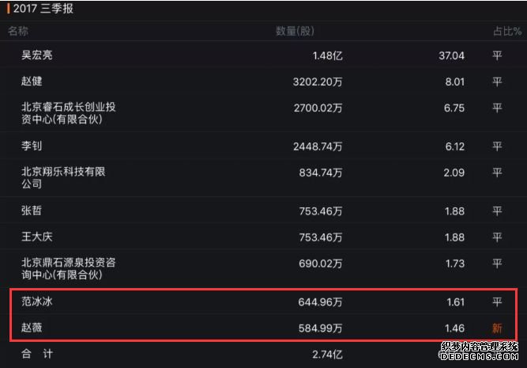Click the orange 新 status for 赵薇

(497, 327)
